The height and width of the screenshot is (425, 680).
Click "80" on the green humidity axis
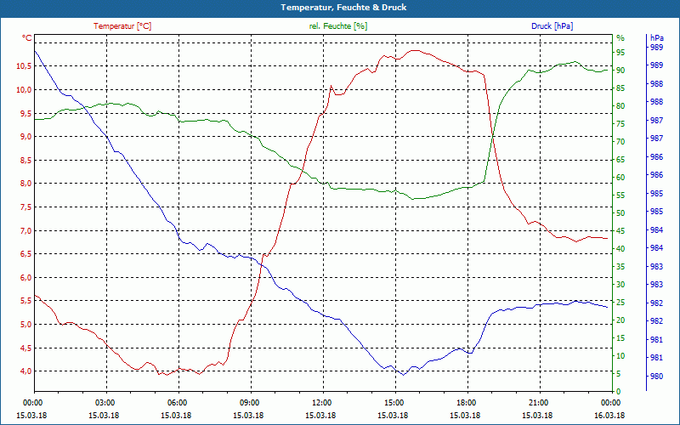[x=620, y=105]
